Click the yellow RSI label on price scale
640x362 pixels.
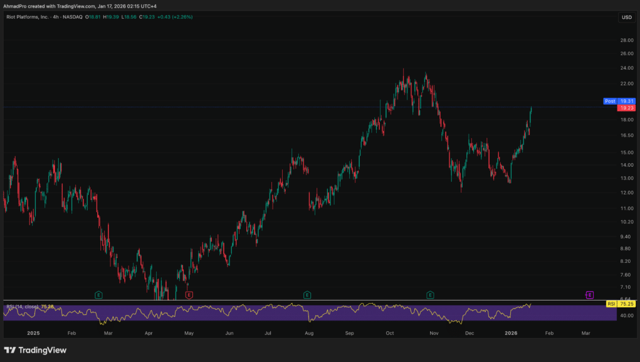click(611, 304)
